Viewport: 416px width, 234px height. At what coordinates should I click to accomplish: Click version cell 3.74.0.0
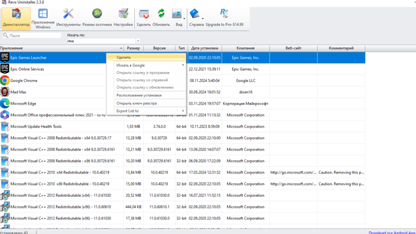[x=159, y=126]
